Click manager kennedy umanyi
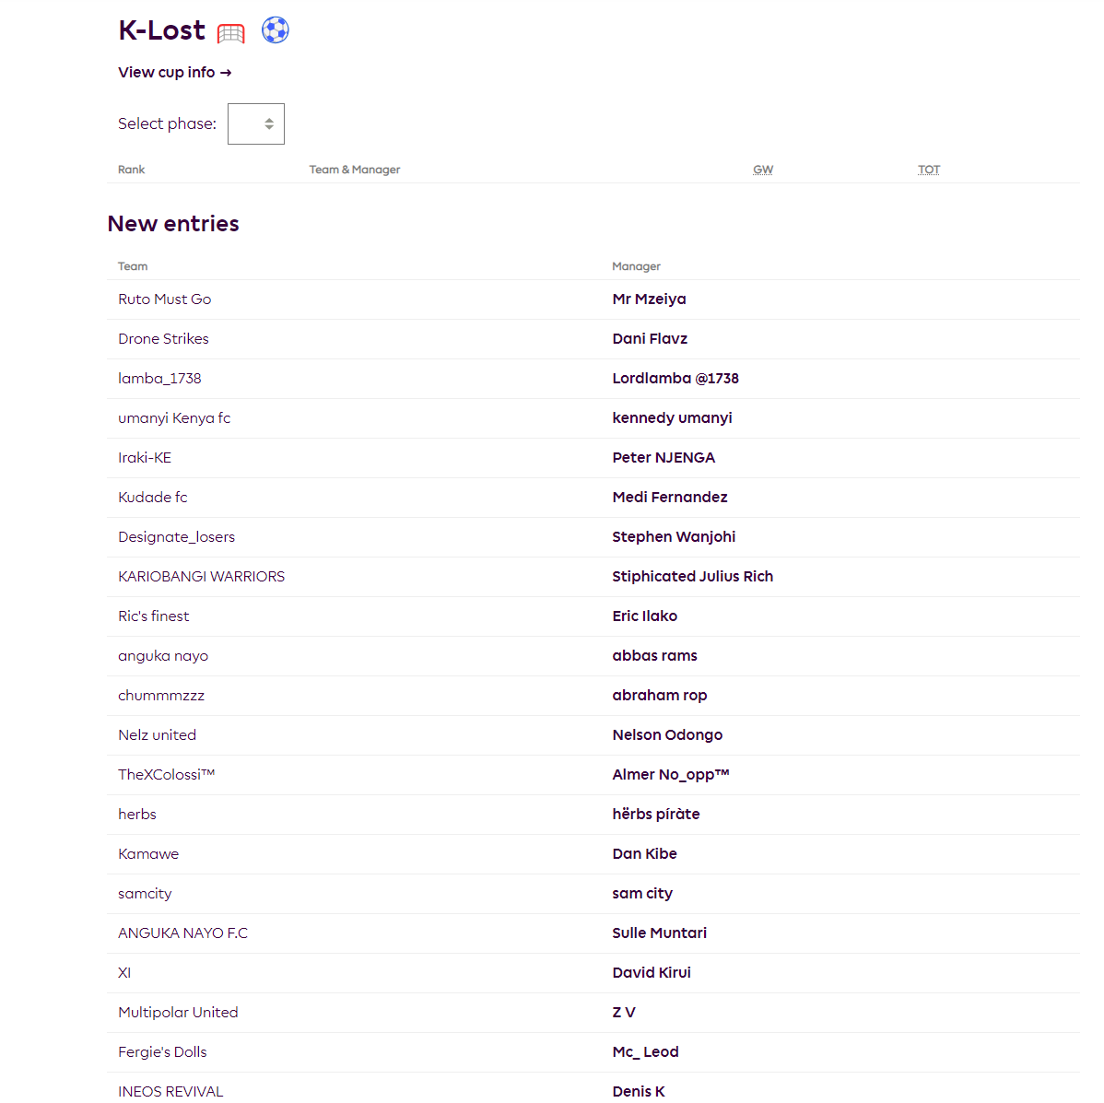1104x1103 pixels. tap(673, 418)
